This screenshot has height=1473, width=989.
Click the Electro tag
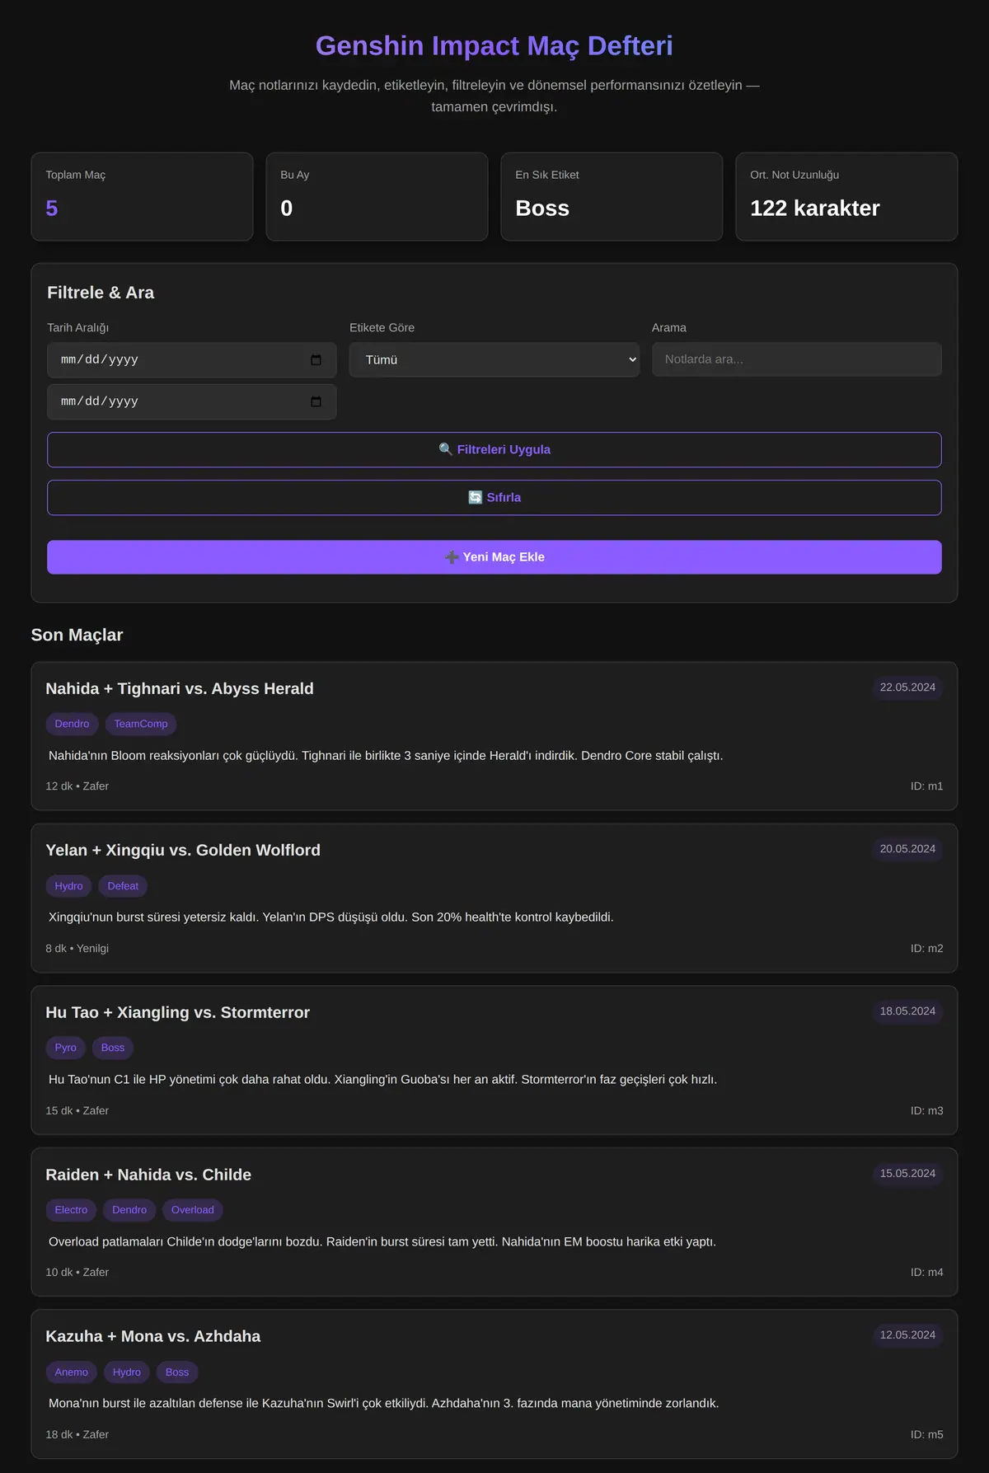(71, 1210)
